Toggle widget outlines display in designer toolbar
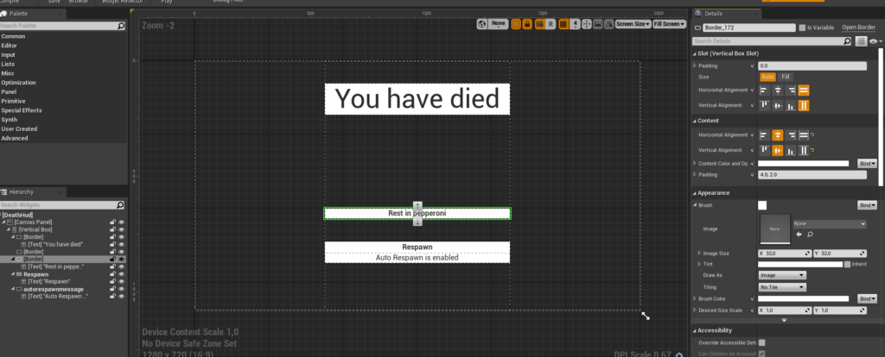 click(x=516, y=23)
